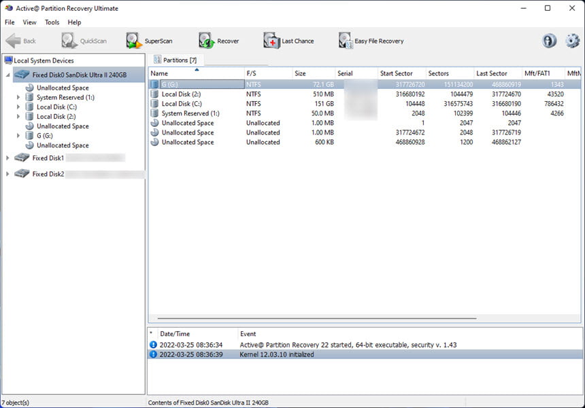Open the View menu
This screenshot has width=585, height=408.
29,22
